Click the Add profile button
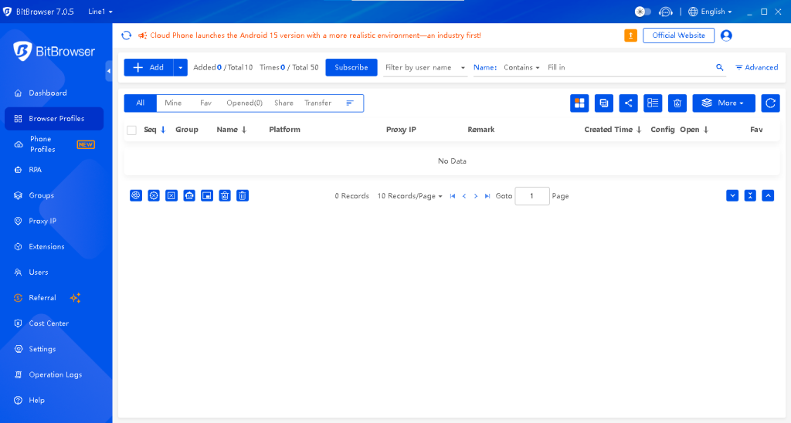 pos(149,68)
